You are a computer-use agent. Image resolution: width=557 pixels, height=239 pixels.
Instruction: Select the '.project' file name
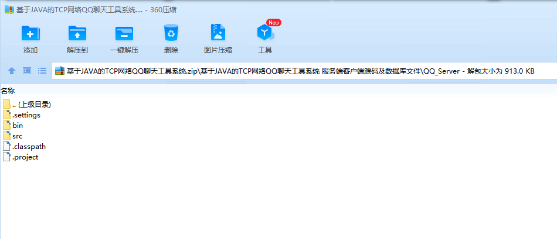click(25, 157)
